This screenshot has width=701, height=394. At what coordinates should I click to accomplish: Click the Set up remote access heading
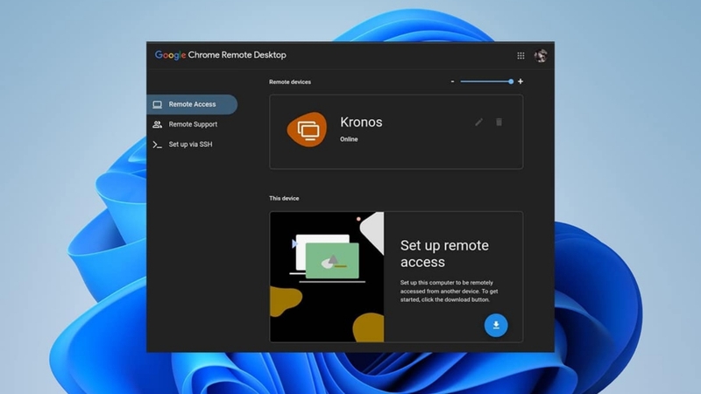click(444, 254)
